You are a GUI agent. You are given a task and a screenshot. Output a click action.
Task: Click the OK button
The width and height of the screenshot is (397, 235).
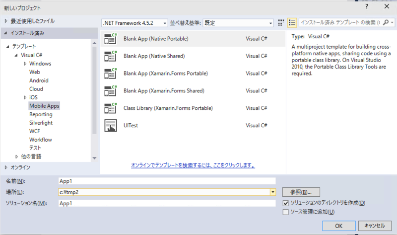[339, 226]
